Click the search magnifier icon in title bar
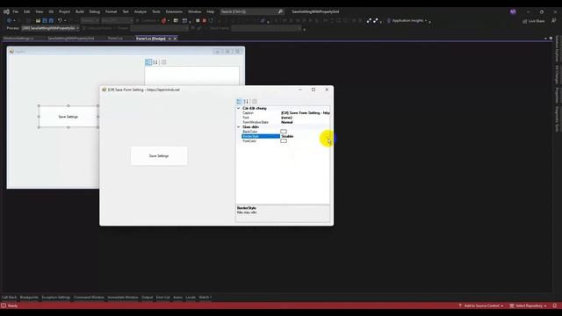Image resolution: width=562 pixels, height=316 pixels. coord(280,11)
